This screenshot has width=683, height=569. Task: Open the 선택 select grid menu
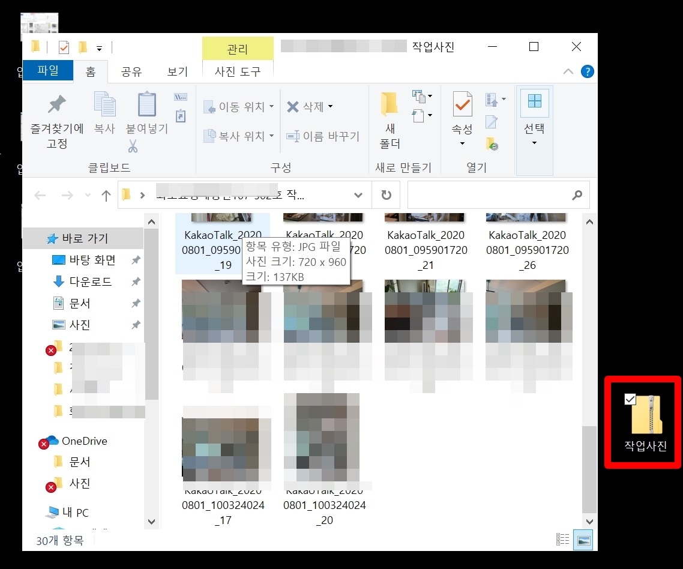535,118
